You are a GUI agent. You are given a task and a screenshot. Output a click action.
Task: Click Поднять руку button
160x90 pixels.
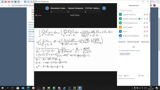click(145, 42)
